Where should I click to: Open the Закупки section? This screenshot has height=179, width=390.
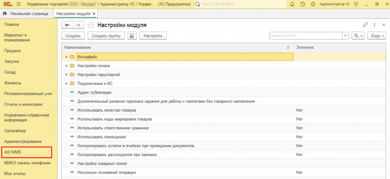12,61
